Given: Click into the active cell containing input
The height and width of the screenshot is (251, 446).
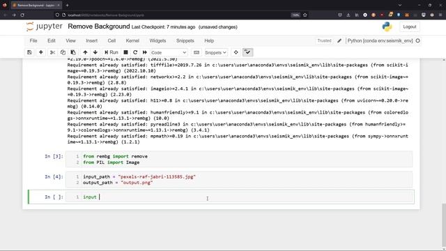Looking at the screenshot, I should pyautogui.click(x=238, y=197).
